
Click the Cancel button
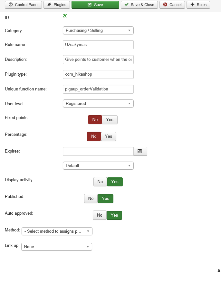(x=172, y=5)
